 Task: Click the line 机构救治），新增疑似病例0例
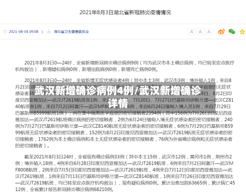87,69
